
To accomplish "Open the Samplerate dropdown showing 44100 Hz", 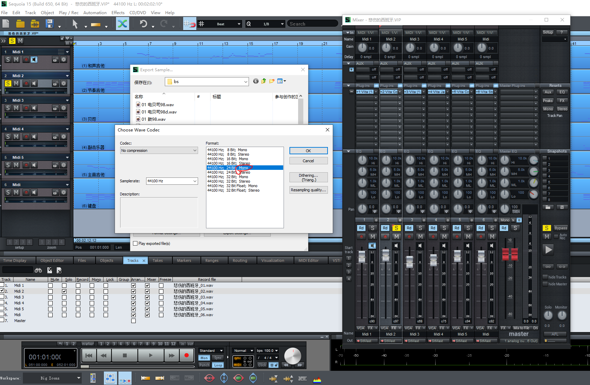I will [x=172, y=181].
